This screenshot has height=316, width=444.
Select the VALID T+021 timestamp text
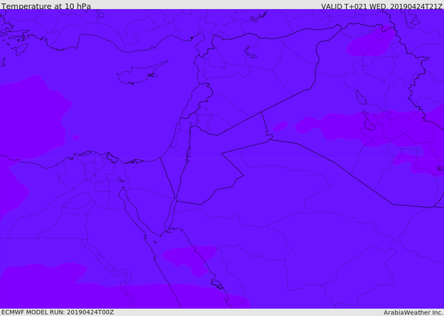point(382,7)
